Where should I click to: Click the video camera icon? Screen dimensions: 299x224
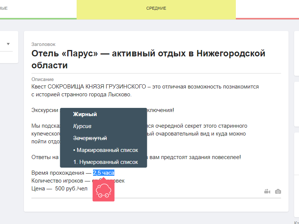267,192
